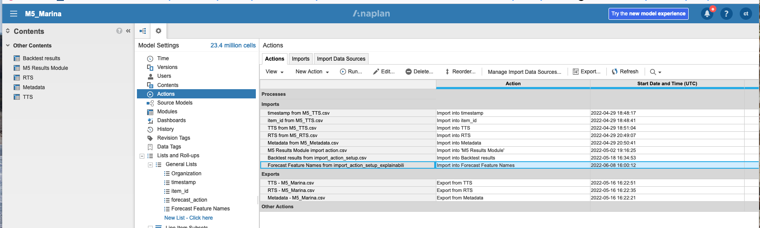Open the RTS module in Contents
The image size is (760, 228).
24,77
